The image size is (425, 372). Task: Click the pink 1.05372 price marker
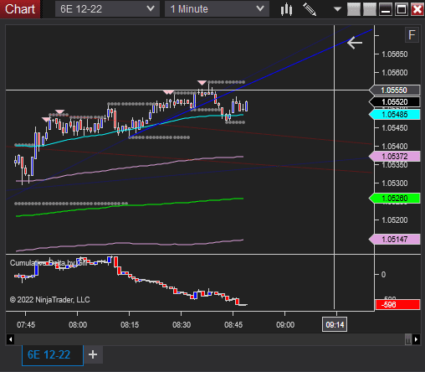(x=395, y=157)
